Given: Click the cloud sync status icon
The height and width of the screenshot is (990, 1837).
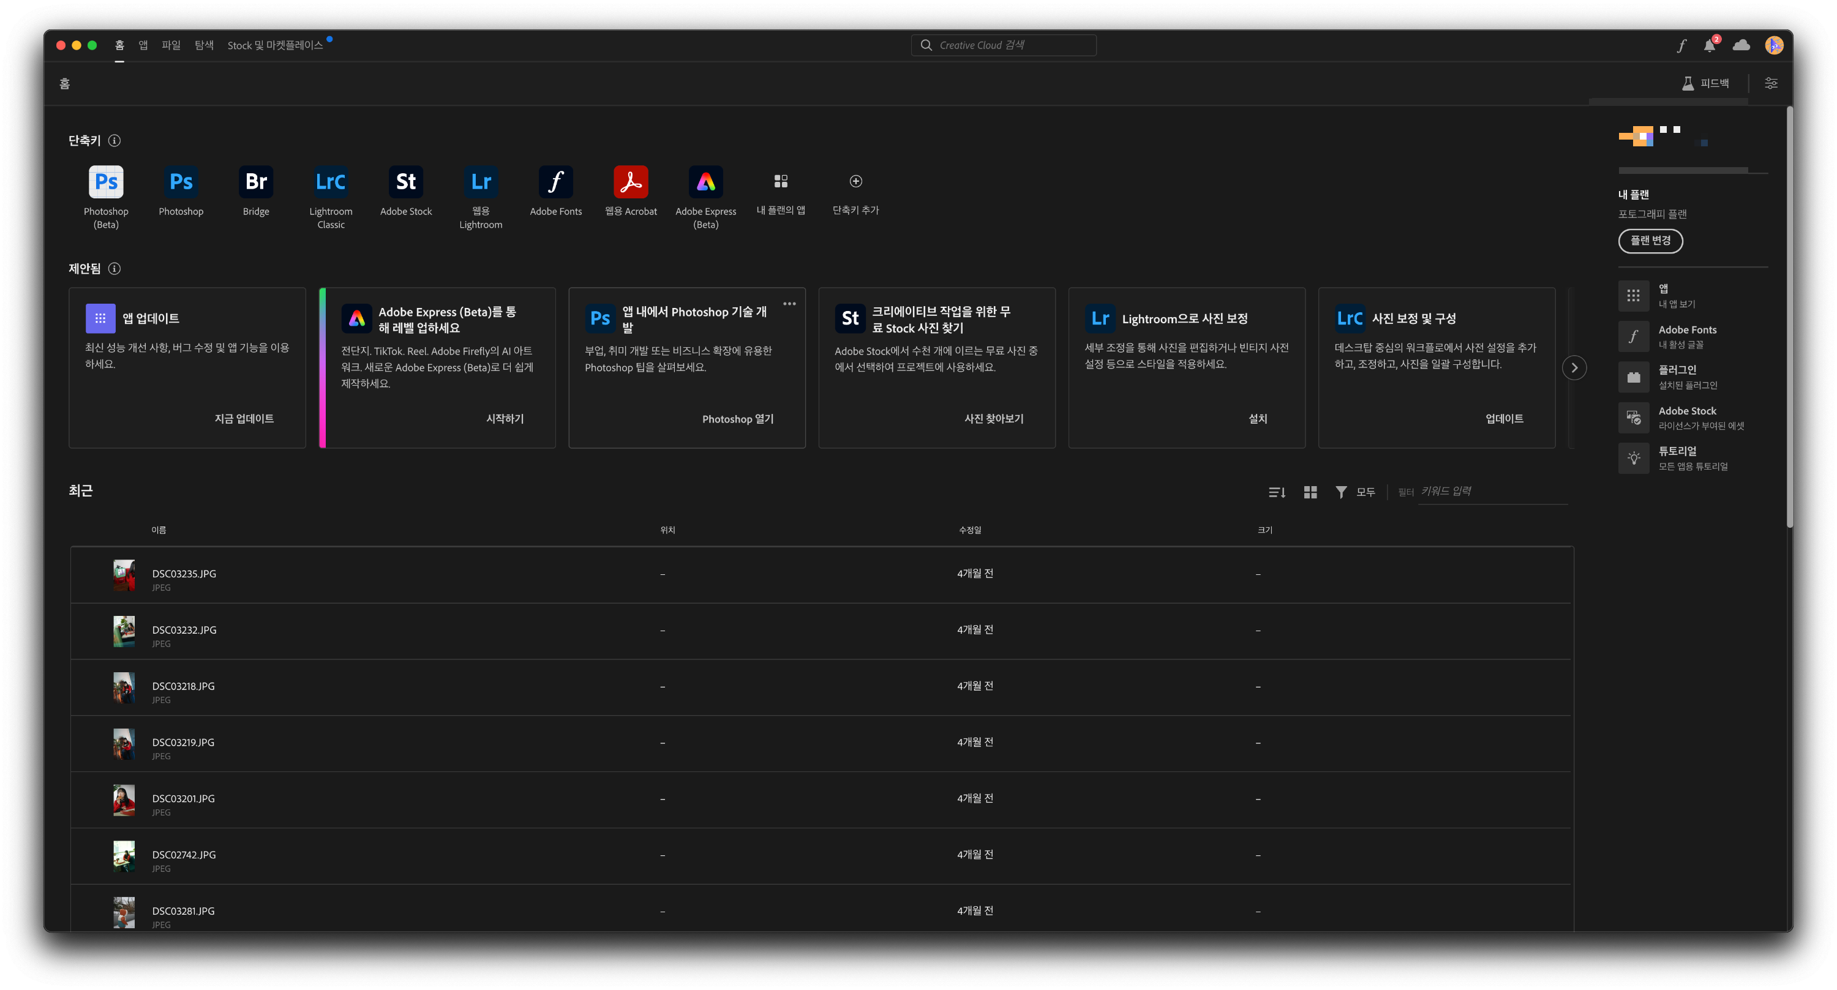Looking at the screenshot, I should pos(1741,46).
